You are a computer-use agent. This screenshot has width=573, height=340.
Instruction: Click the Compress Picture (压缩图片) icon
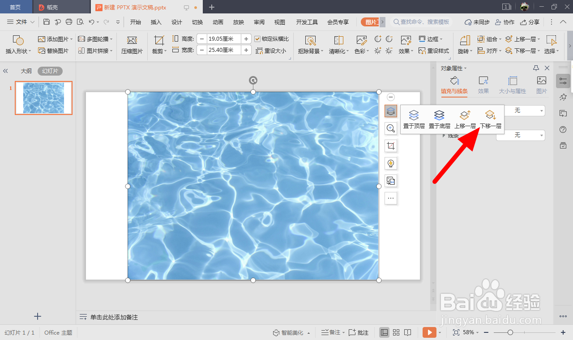click(x=132, y=46)
